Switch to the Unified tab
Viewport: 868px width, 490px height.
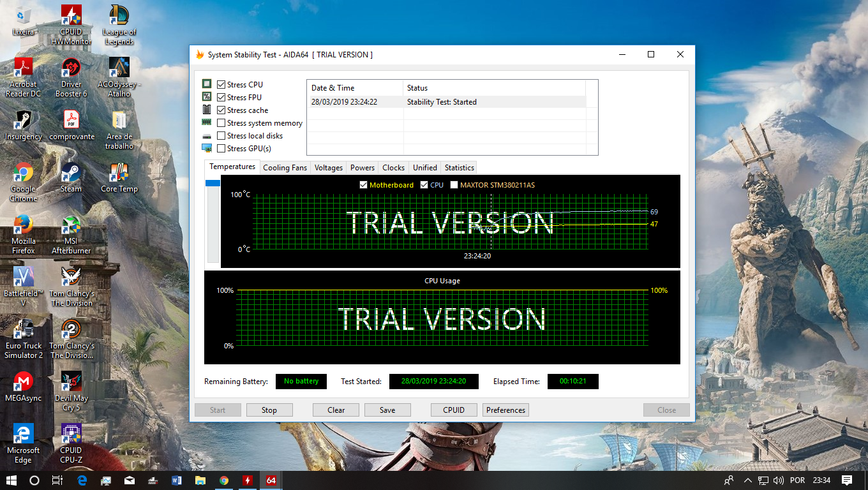tap(425, 168)
